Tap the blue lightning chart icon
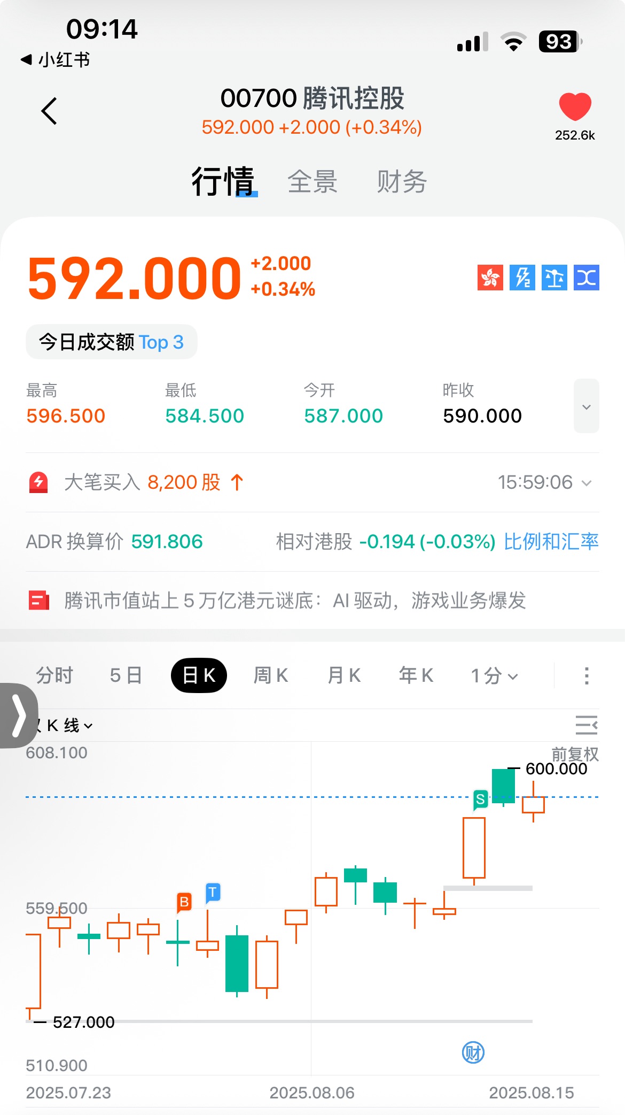Image resolution: width=625 pixels, height=1115 pixels. [x=522, y=278]
